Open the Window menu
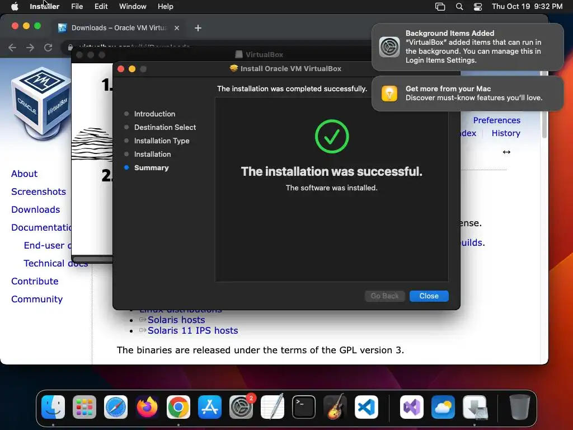 (133, 7)
